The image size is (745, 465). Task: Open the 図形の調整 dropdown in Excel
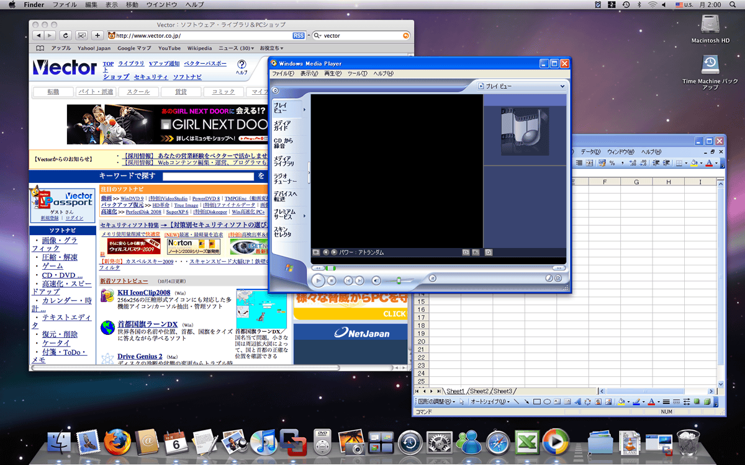(x=435, y=402)
